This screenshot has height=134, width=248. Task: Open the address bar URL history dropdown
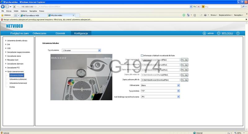point(191,6)
